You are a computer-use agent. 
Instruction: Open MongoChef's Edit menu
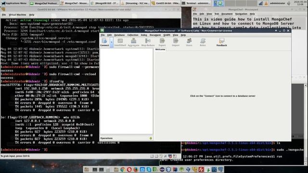109,35
